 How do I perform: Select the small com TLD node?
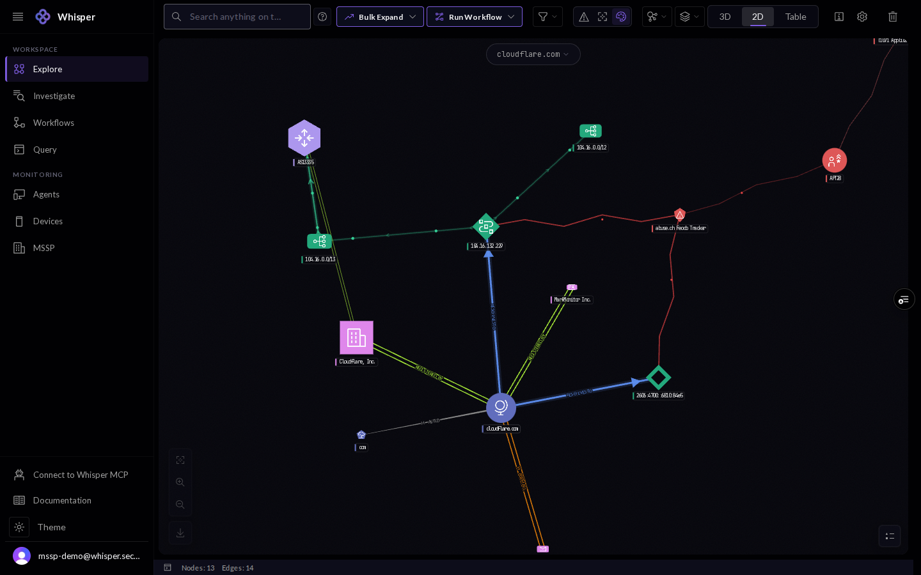pos(361,435)
